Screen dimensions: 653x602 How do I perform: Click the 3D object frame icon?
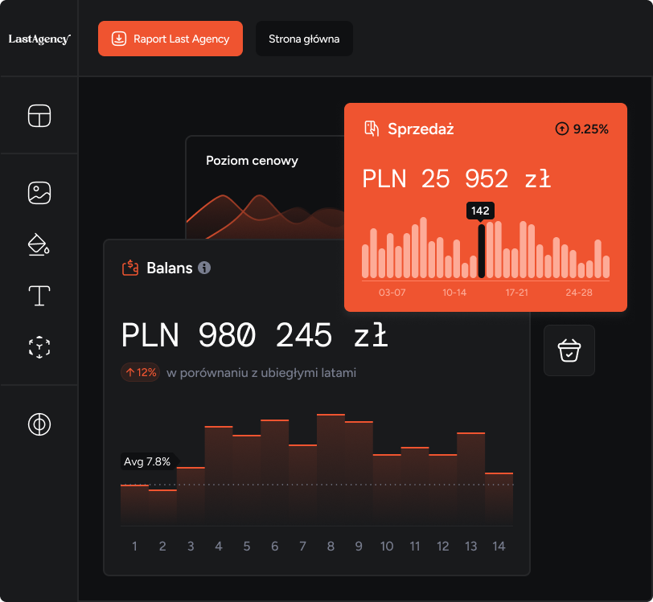tap(39, 347)
